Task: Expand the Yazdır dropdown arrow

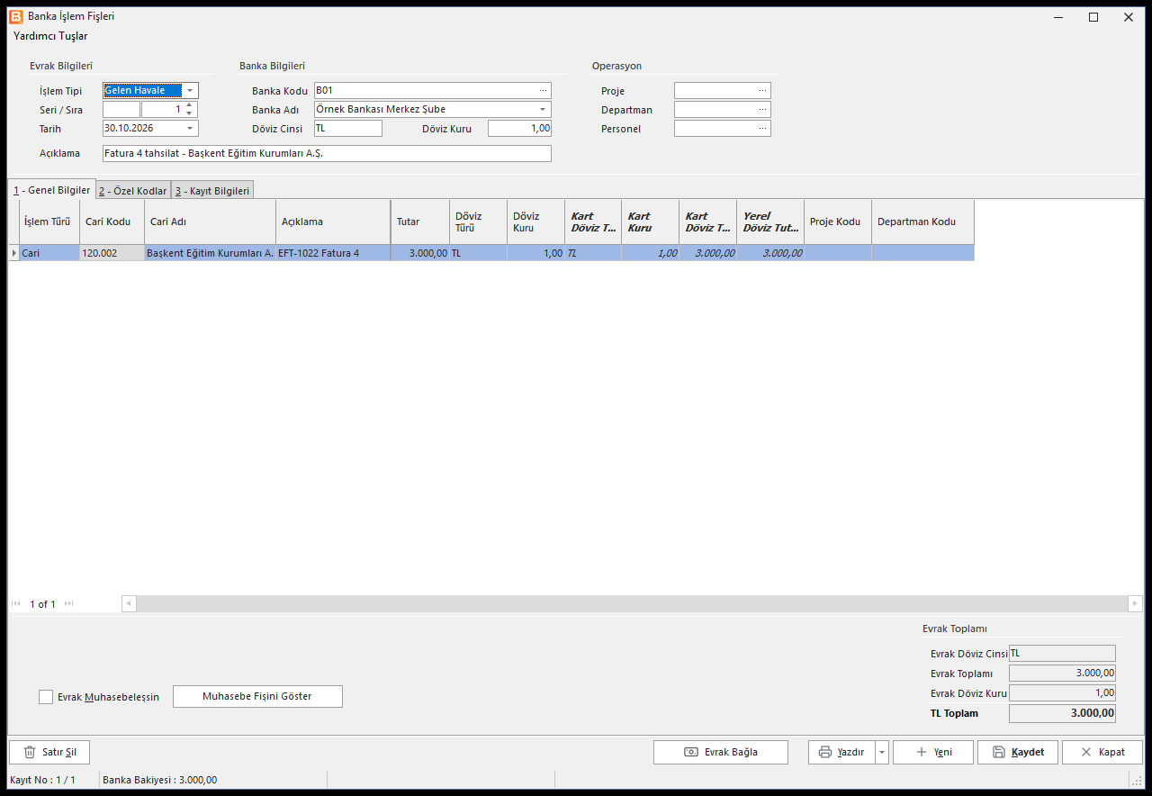Action: pos(882,752)
